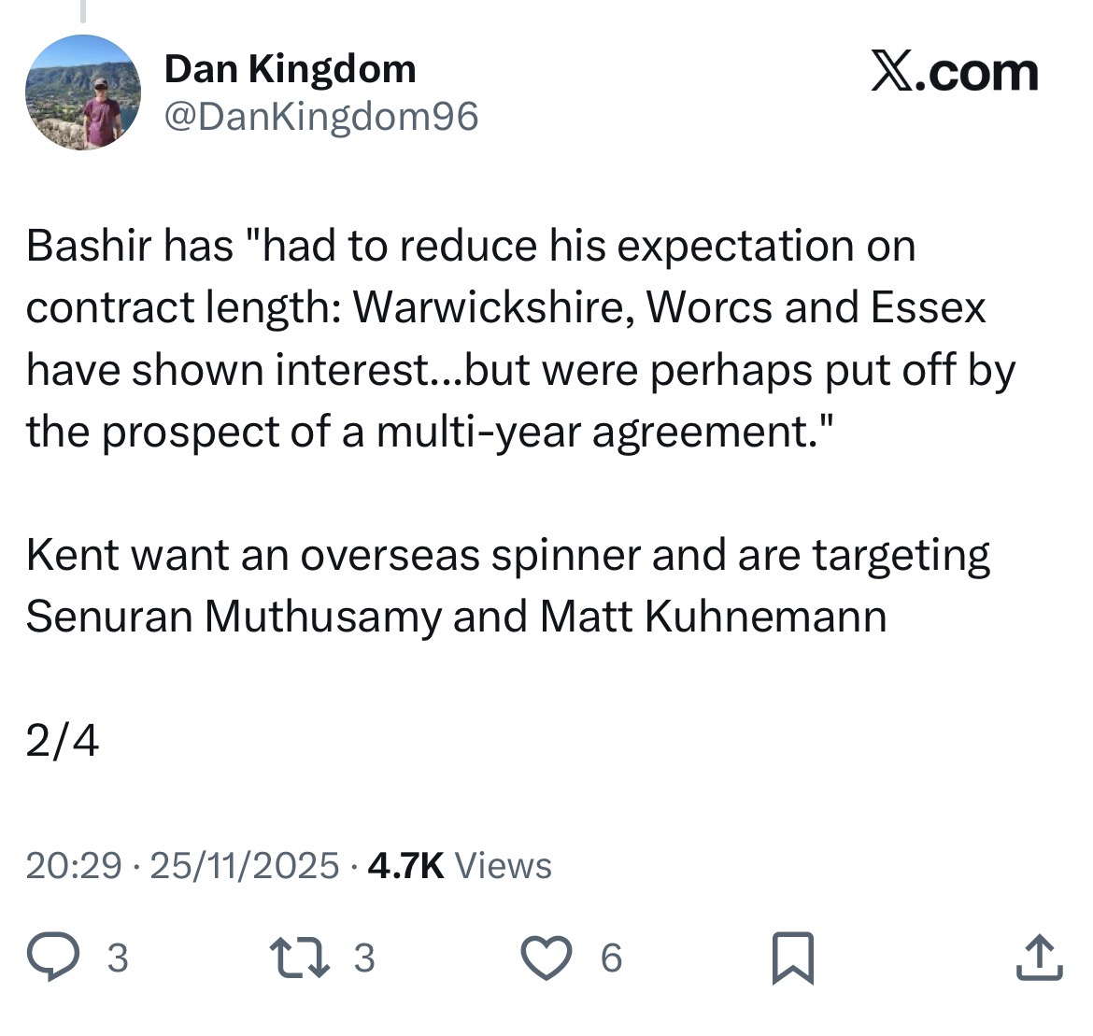
Task: Open the @DanKingdom96 handle link
Action: (x=321, y=116)
